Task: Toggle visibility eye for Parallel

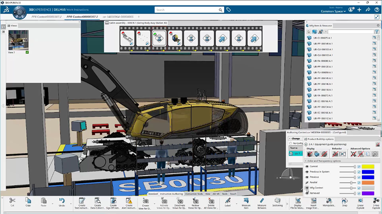Action: [307, 182]
